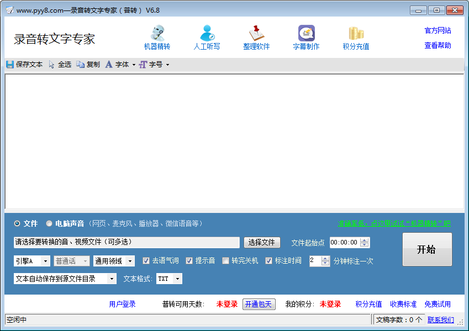Open the 字号 dropdown arrow
469x331 pixels.
(x=167, y=65)
